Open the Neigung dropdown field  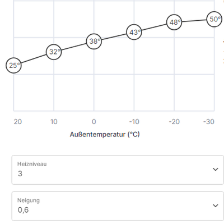pyautogui.click(x=118, y=206)
